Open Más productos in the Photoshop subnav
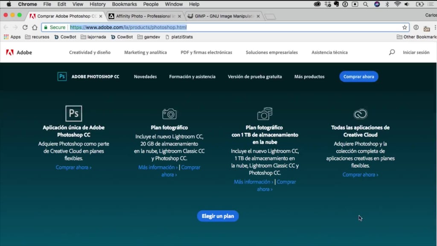 tap(309, 77)
